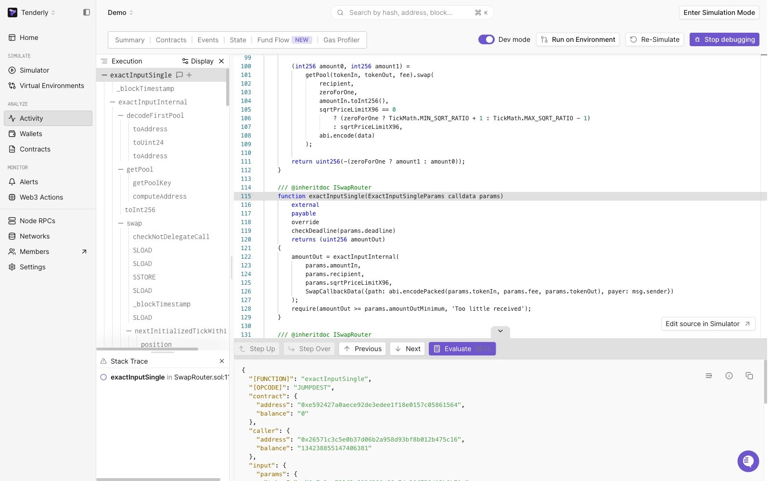The image size is (770, 481).
Task: Open Node RPCs
Action: click(48, 221)
